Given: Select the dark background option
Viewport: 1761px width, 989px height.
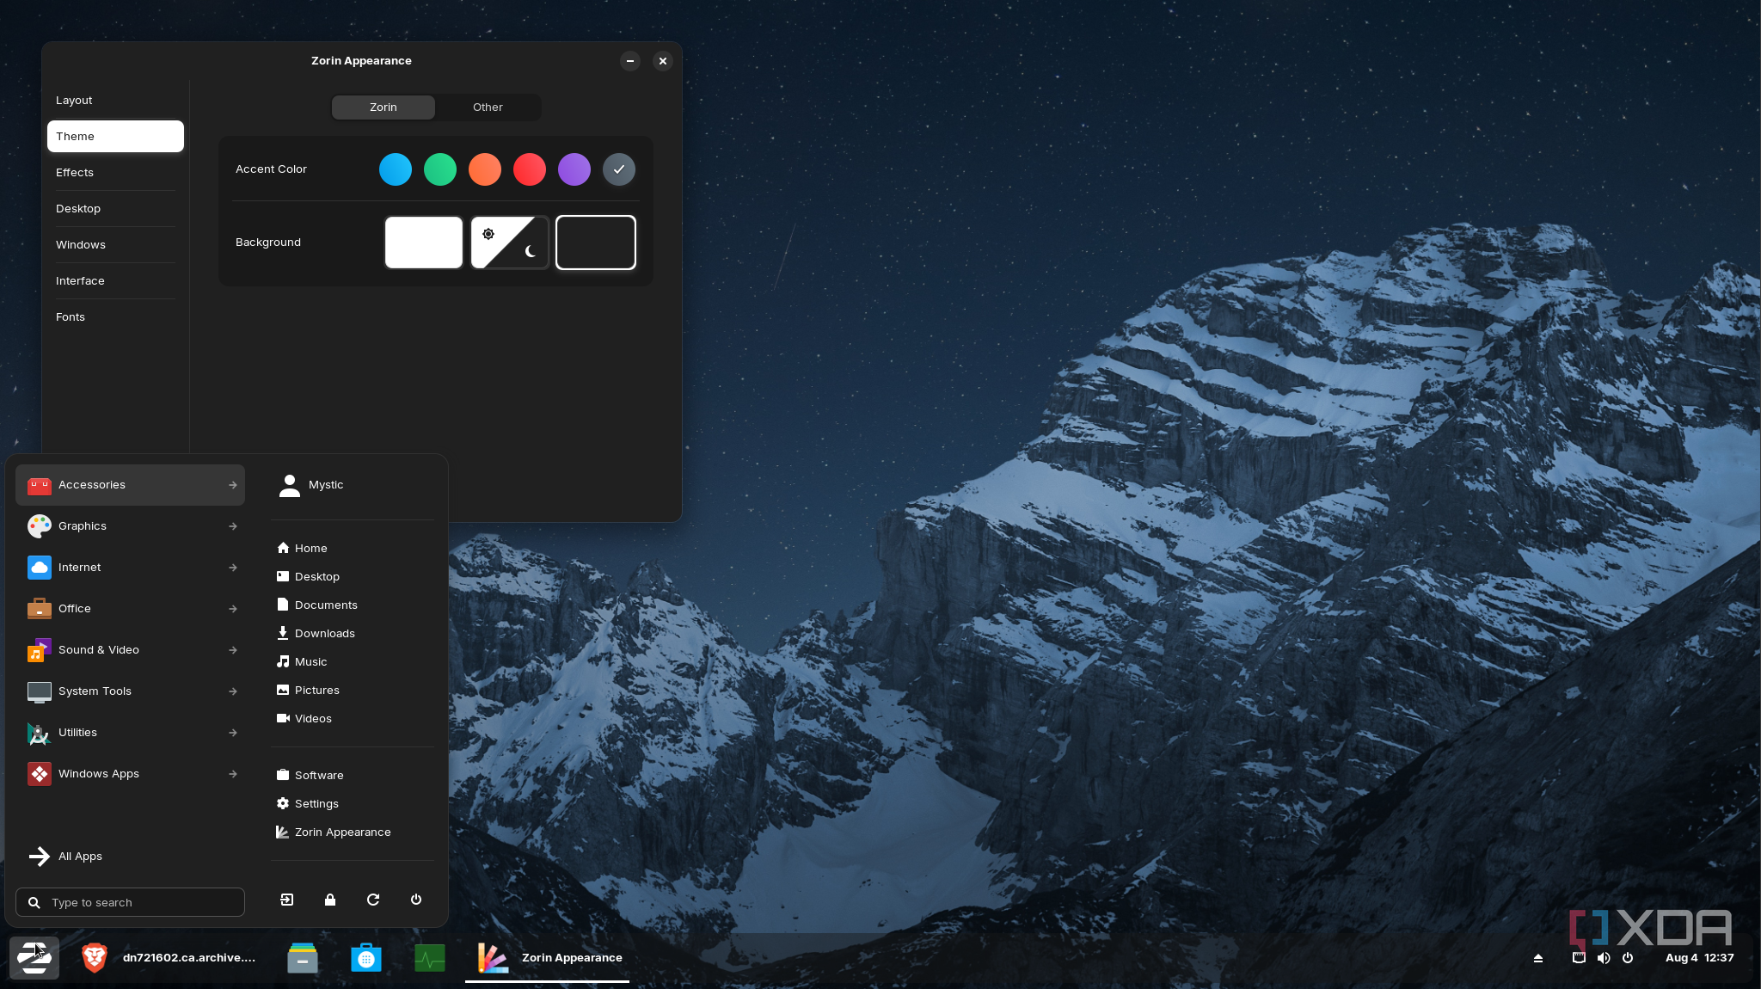Looking at the screenshot, I should tap(596, 243).
